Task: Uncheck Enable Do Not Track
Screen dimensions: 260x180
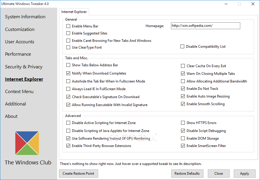Action: click(x=183, y=89)
